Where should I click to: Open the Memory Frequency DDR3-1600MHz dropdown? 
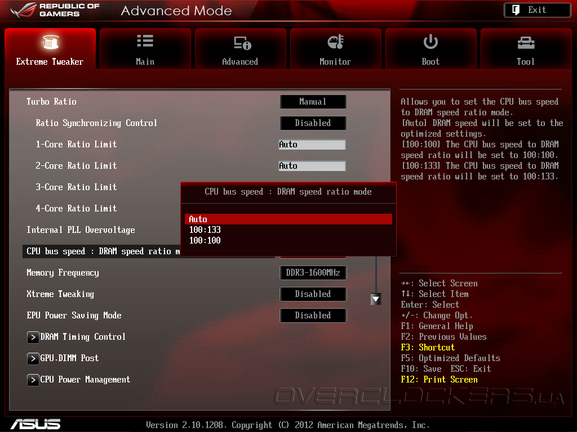(313, 273)
